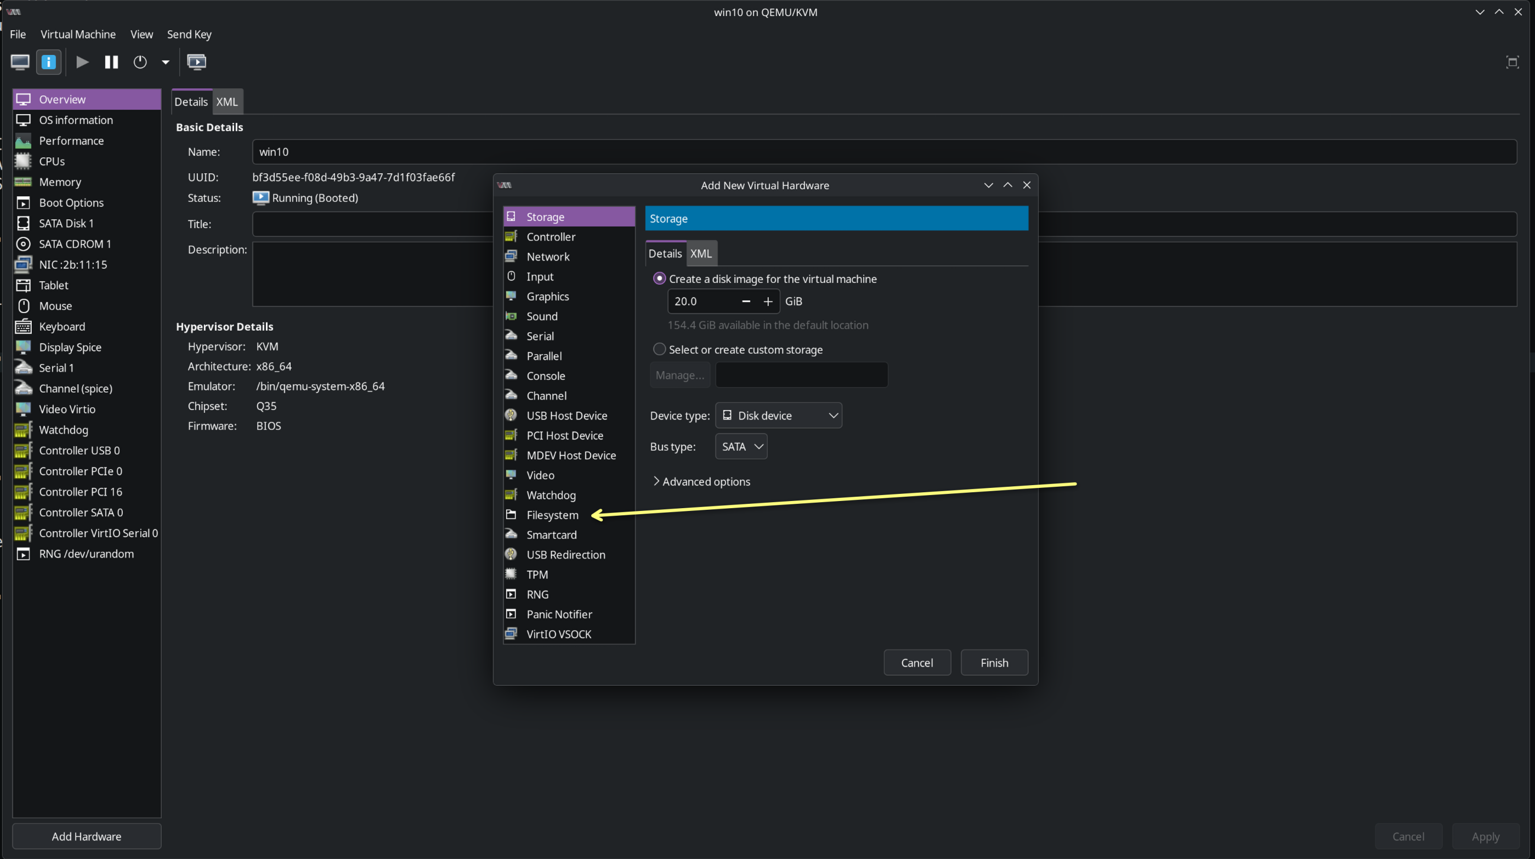Select Create a disk image radio button

click(659, 278)
